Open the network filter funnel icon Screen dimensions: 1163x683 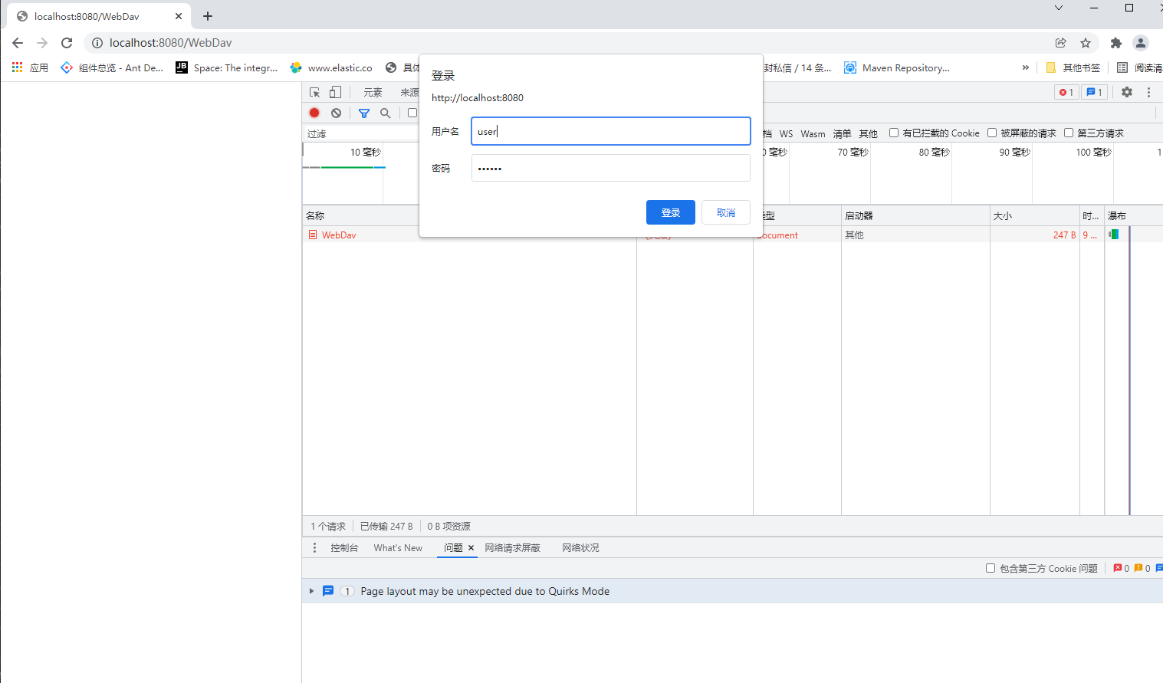pyautogui.click(x=363, y=112)
